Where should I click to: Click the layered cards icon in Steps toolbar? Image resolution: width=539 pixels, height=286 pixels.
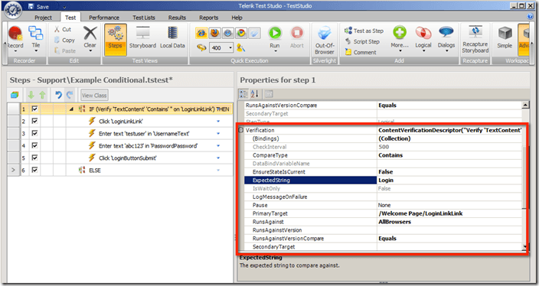pos(15,95)
